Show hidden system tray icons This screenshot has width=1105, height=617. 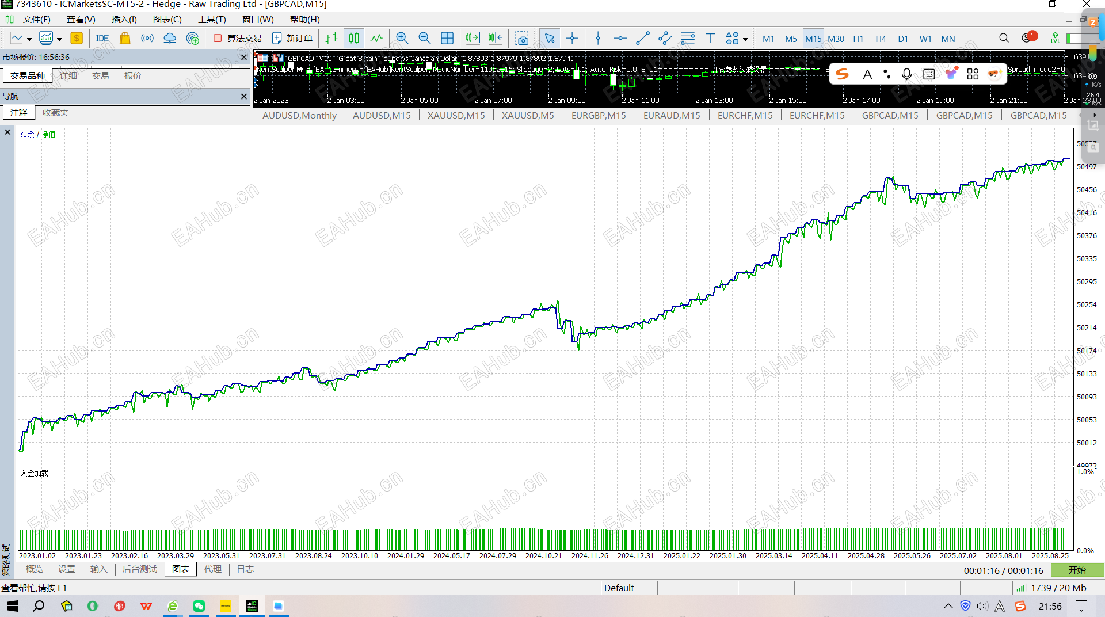tap(948, 606)
